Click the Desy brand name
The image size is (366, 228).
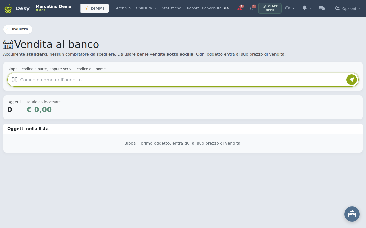[23, 8]
